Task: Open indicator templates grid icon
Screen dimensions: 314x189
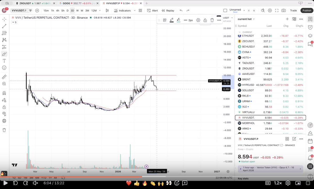Action: tap(140, 11)
